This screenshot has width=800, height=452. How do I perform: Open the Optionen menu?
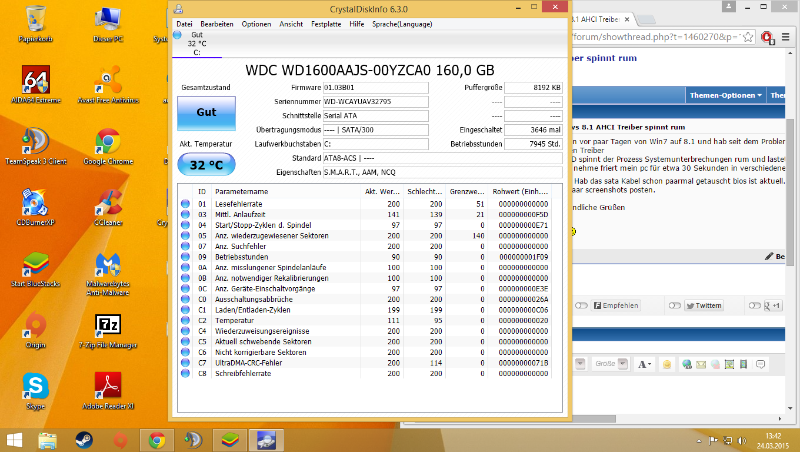(x=256, y=24)
